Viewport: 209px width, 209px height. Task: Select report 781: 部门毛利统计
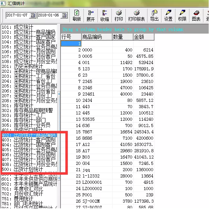coord(22,204)
